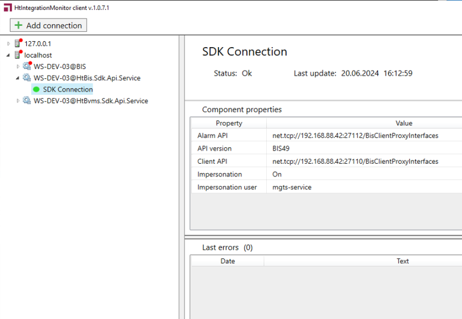This screenshot has height=319, width=462.
Task: Click the gear icon beside WS-DEV-03@BIS
Action: 27,66
